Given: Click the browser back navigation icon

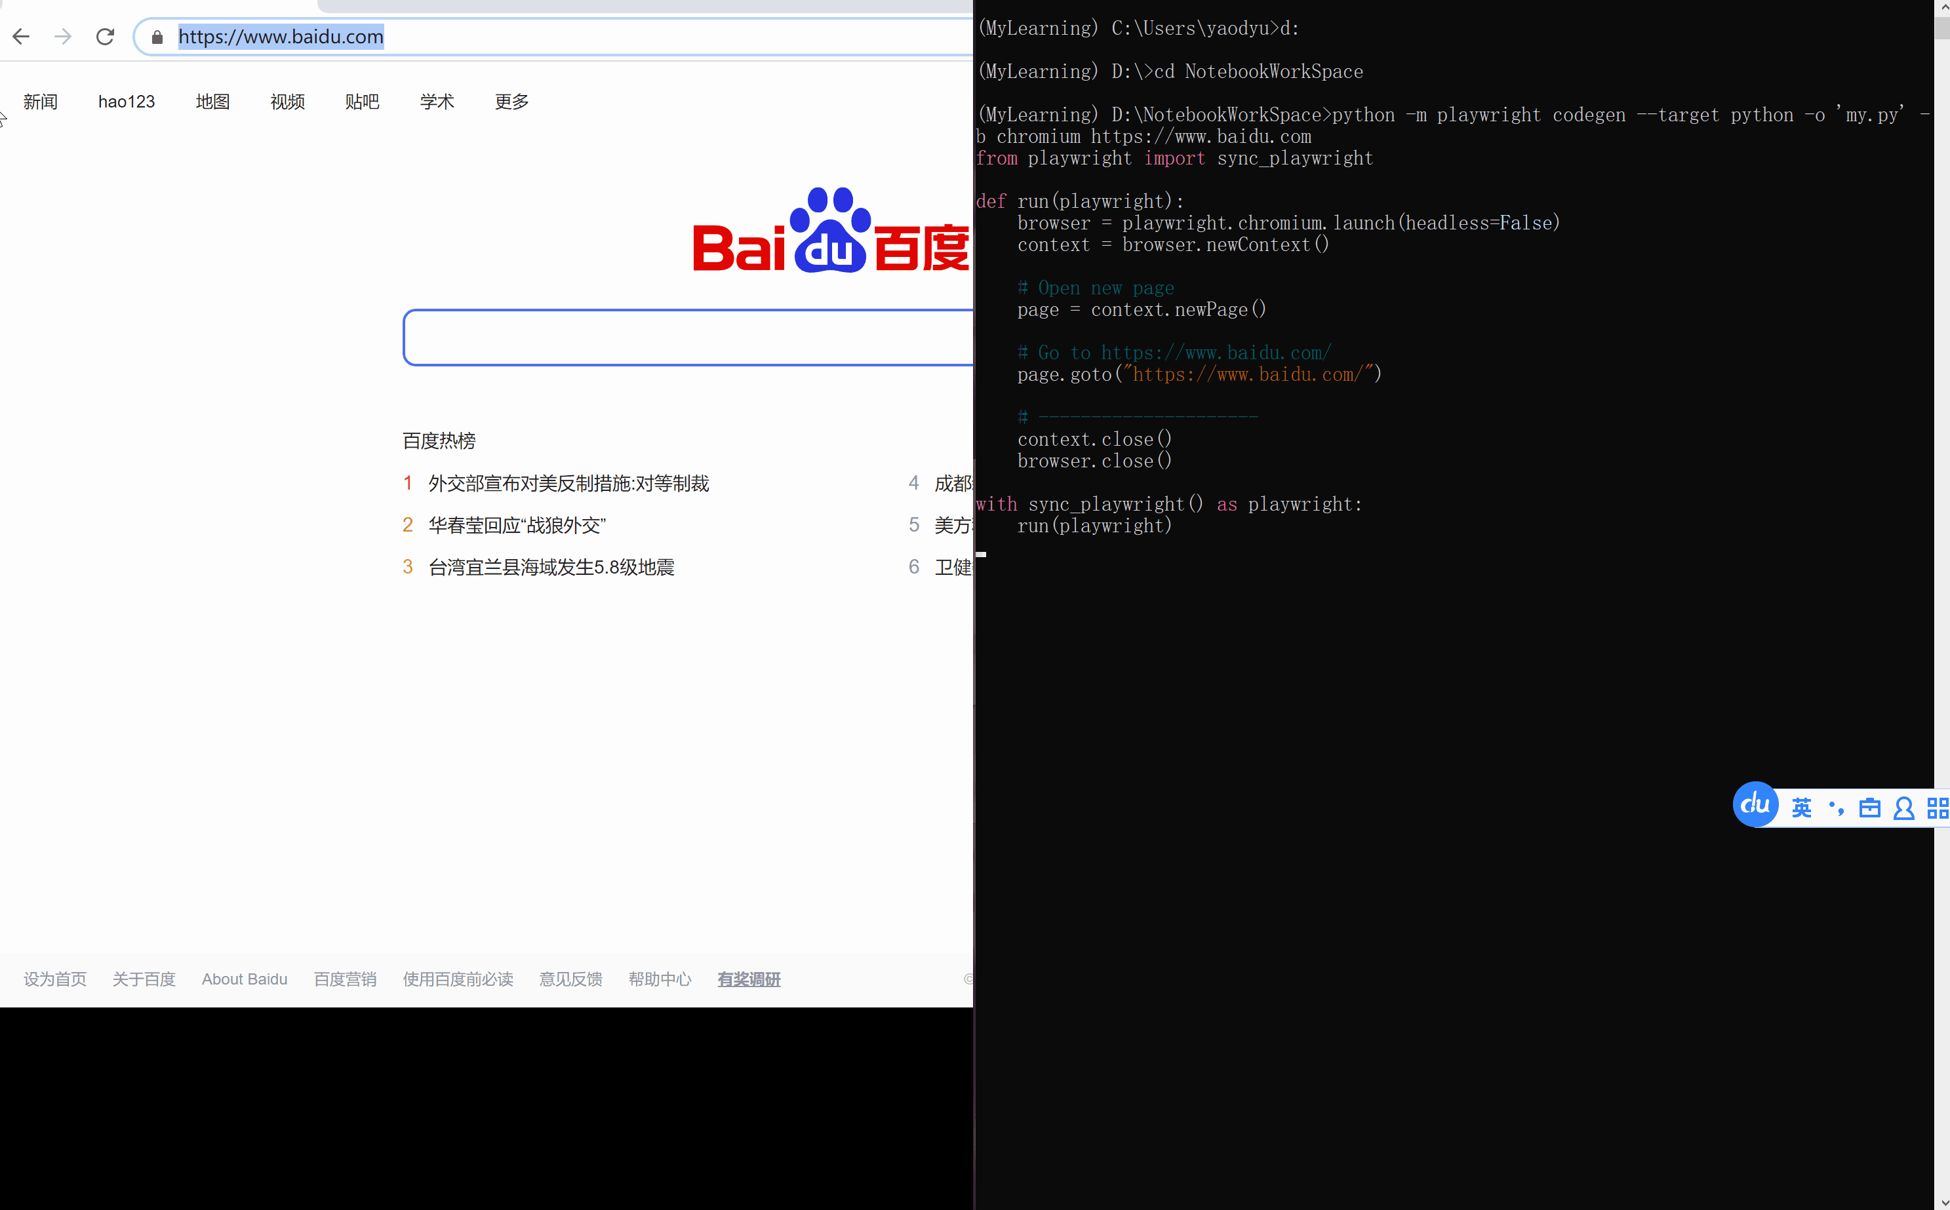Looking at the screenshot, I should point(21,36).
